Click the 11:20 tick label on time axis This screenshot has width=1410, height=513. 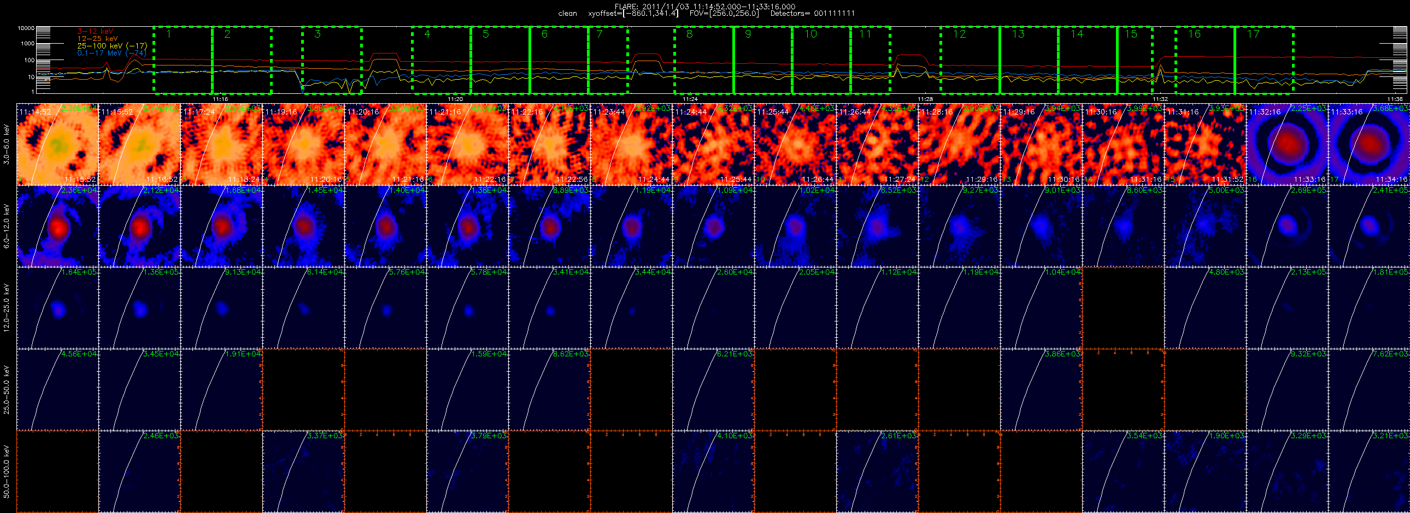point(455,99)
